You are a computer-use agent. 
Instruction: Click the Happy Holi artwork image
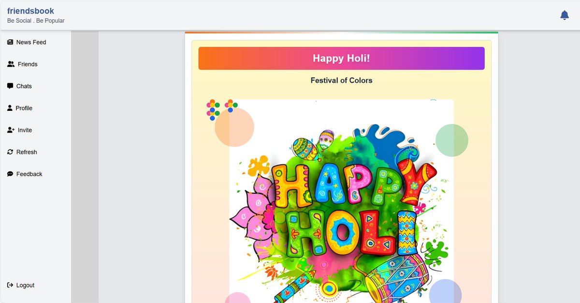click(x=341, y=201)
